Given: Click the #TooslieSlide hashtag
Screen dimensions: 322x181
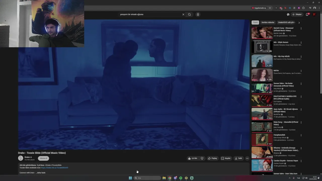Looking at the screenshot, I should (56, 165).
